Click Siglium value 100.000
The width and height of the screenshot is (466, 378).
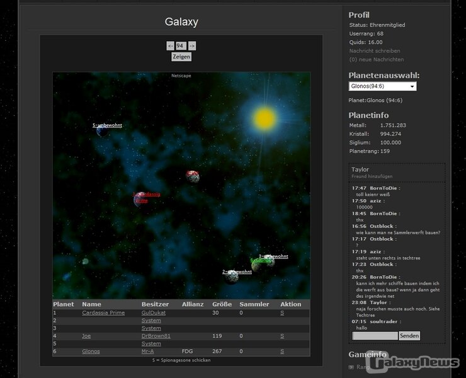tap(390, 142)
